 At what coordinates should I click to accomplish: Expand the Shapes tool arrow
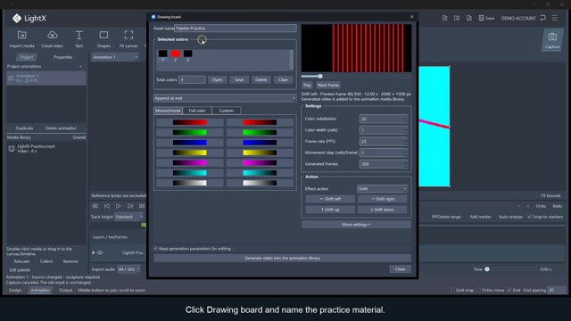click(x=113, y=46)
